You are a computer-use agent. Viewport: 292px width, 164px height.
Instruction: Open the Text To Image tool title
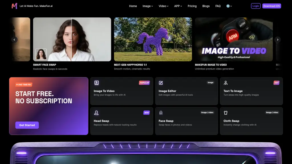tap(233, 91)
